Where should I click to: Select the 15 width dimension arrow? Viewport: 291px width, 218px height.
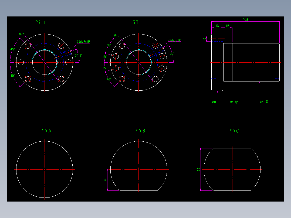pyautogui.click(x=227, y=25)
